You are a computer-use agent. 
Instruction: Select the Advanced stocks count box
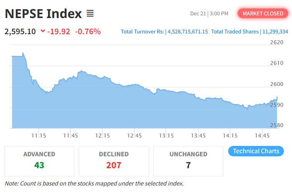click(x=39, y=160)
